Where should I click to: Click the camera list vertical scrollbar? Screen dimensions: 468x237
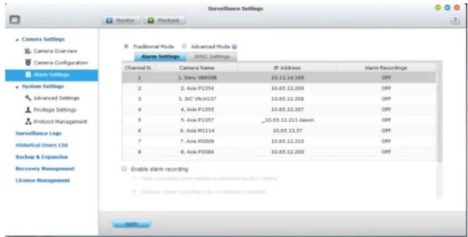click(x=439, y=112)
